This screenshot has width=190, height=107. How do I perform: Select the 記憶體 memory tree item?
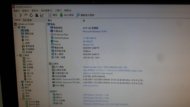point(28,67)
